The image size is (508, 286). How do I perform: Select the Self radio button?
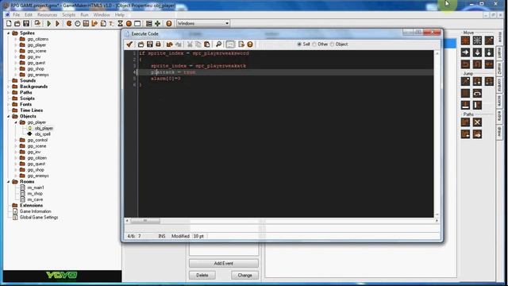point(299,44)
